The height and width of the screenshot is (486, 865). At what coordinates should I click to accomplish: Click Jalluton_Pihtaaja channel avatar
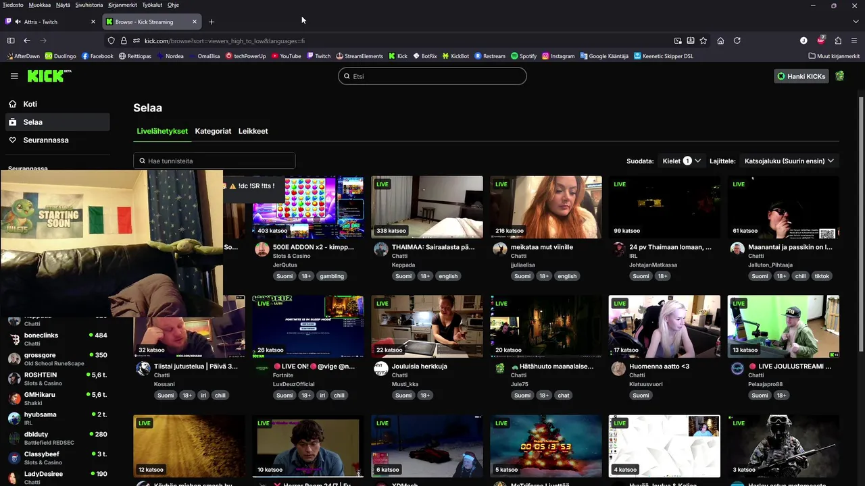(737, 249)
